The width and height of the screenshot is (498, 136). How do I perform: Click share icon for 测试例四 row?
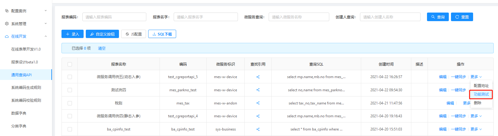click(258, 90)
